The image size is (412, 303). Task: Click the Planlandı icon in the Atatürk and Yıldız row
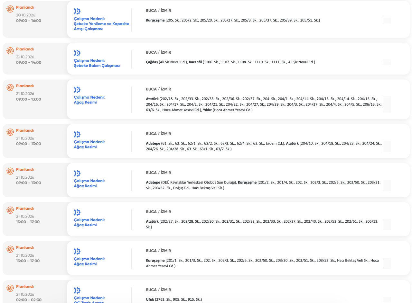pos(10,87)
